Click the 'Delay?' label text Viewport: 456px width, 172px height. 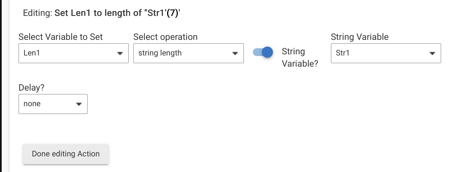(31, 88)
